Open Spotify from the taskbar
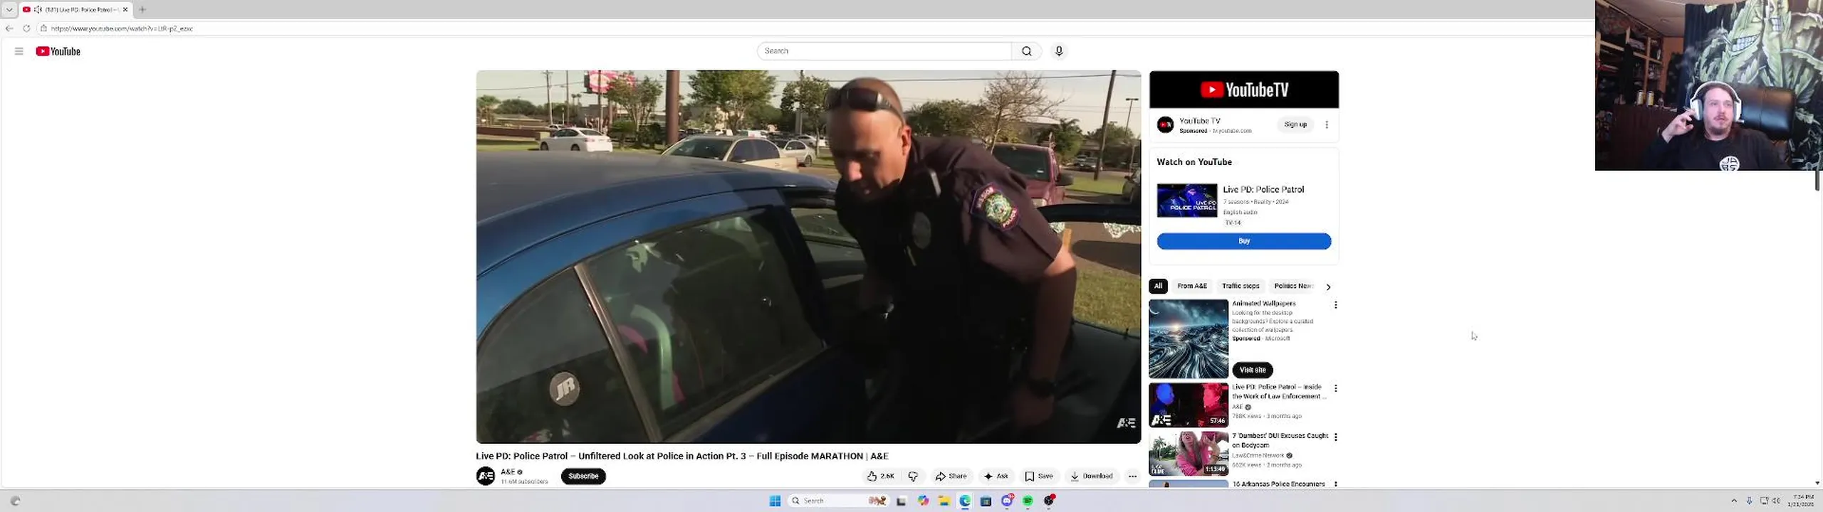Viewport: 1823px width, 512px height. (1028, 501)
